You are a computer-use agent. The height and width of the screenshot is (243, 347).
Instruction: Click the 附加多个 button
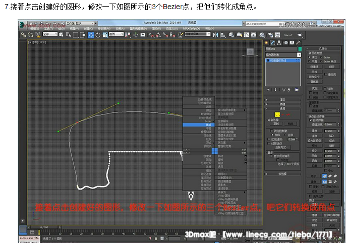(314, 77)
